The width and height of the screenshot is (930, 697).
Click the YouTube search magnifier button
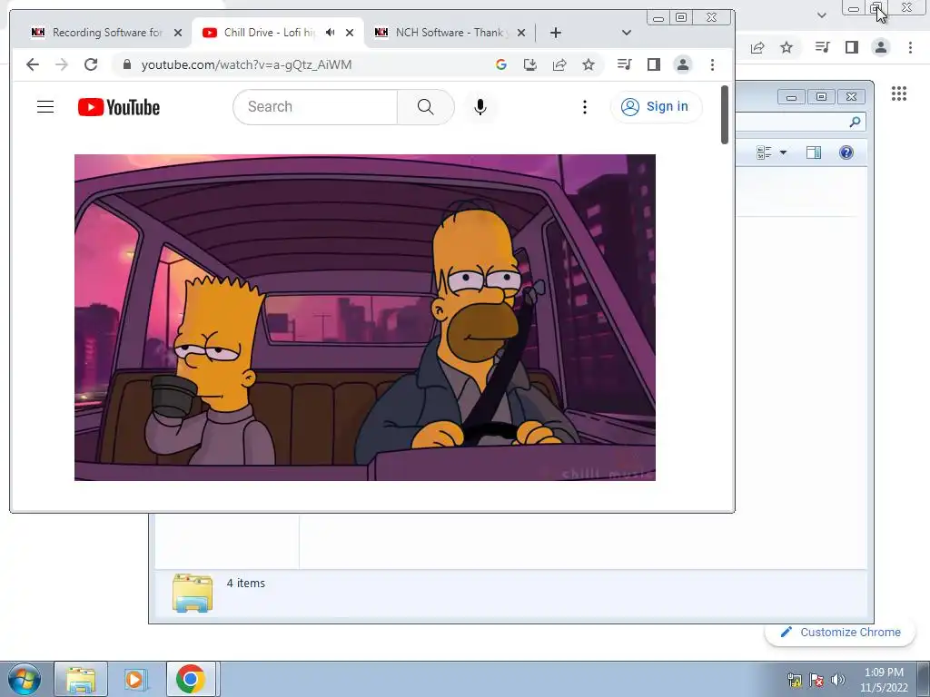pyautogui.click(x=425, y=107)
